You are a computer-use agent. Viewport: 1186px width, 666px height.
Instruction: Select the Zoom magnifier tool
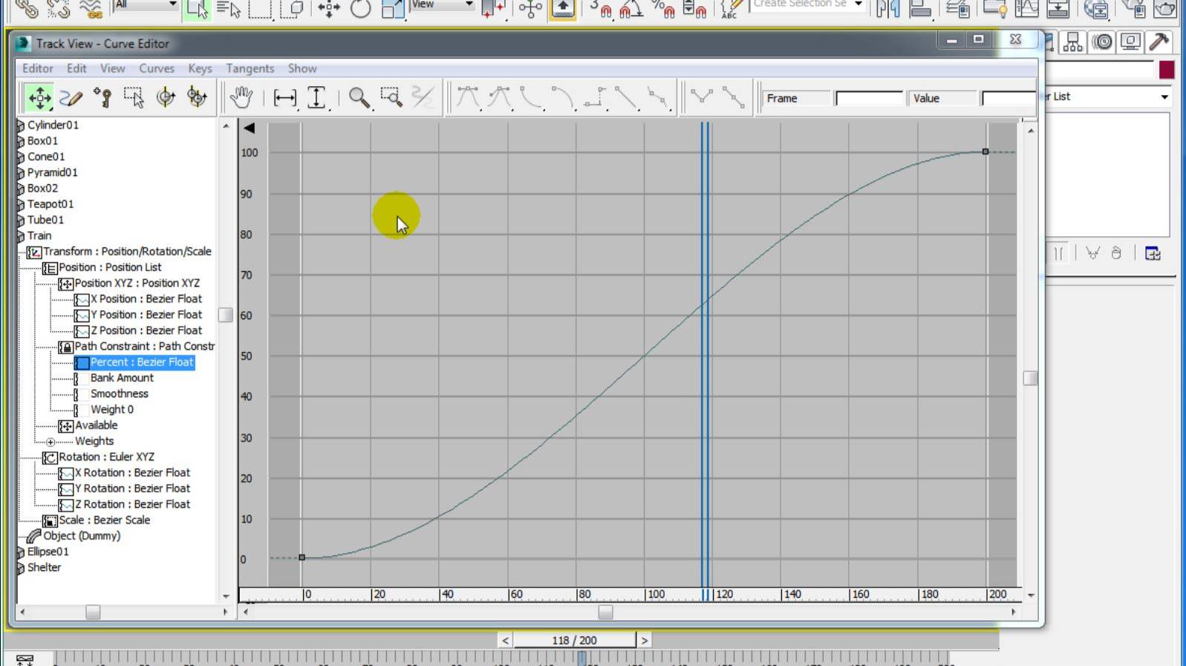tap(359, 97)
